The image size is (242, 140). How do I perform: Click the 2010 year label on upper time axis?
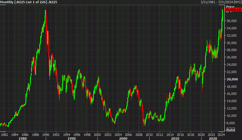pos(149,135)
